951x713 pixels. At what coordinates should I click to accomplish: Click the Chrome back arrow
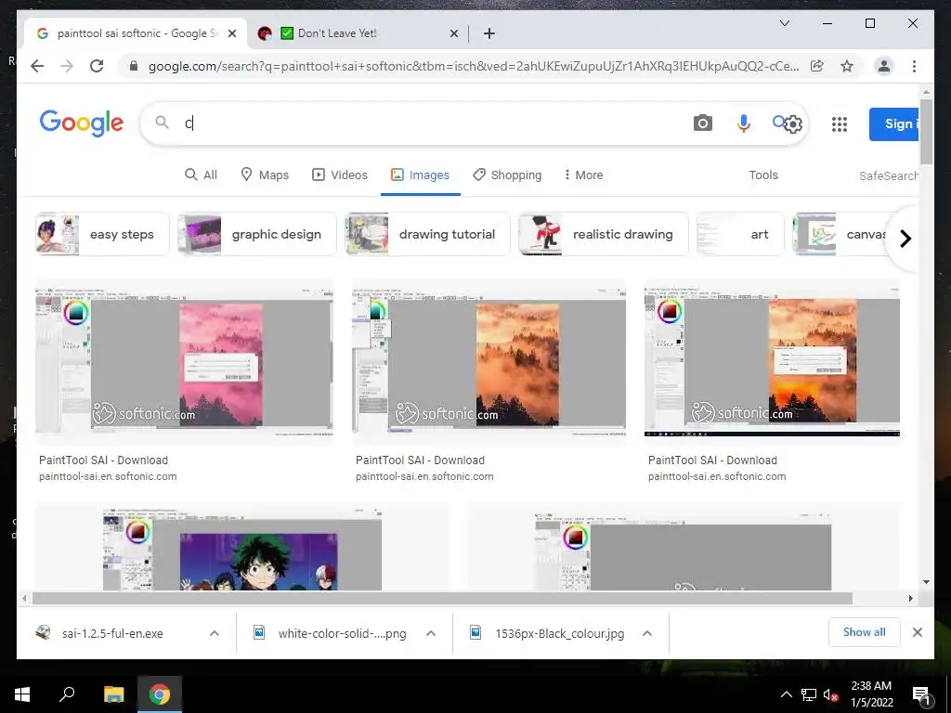click(x=37, y=66)
